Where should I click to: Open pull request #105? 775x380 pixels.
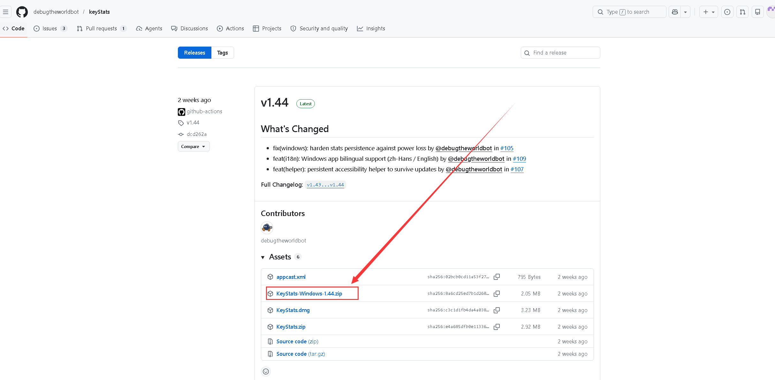(x=507, y=148)
